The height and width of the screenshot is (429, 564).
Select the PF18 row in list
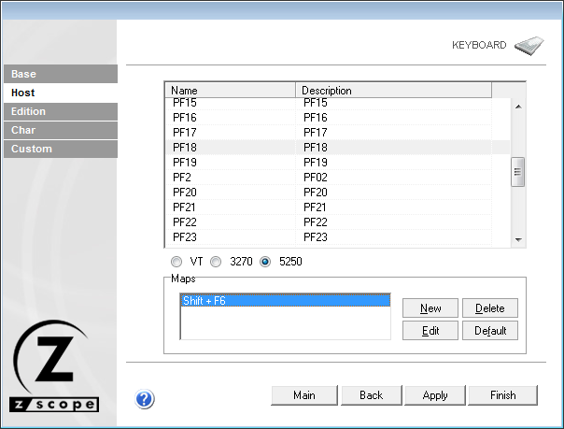click(337, 147)
